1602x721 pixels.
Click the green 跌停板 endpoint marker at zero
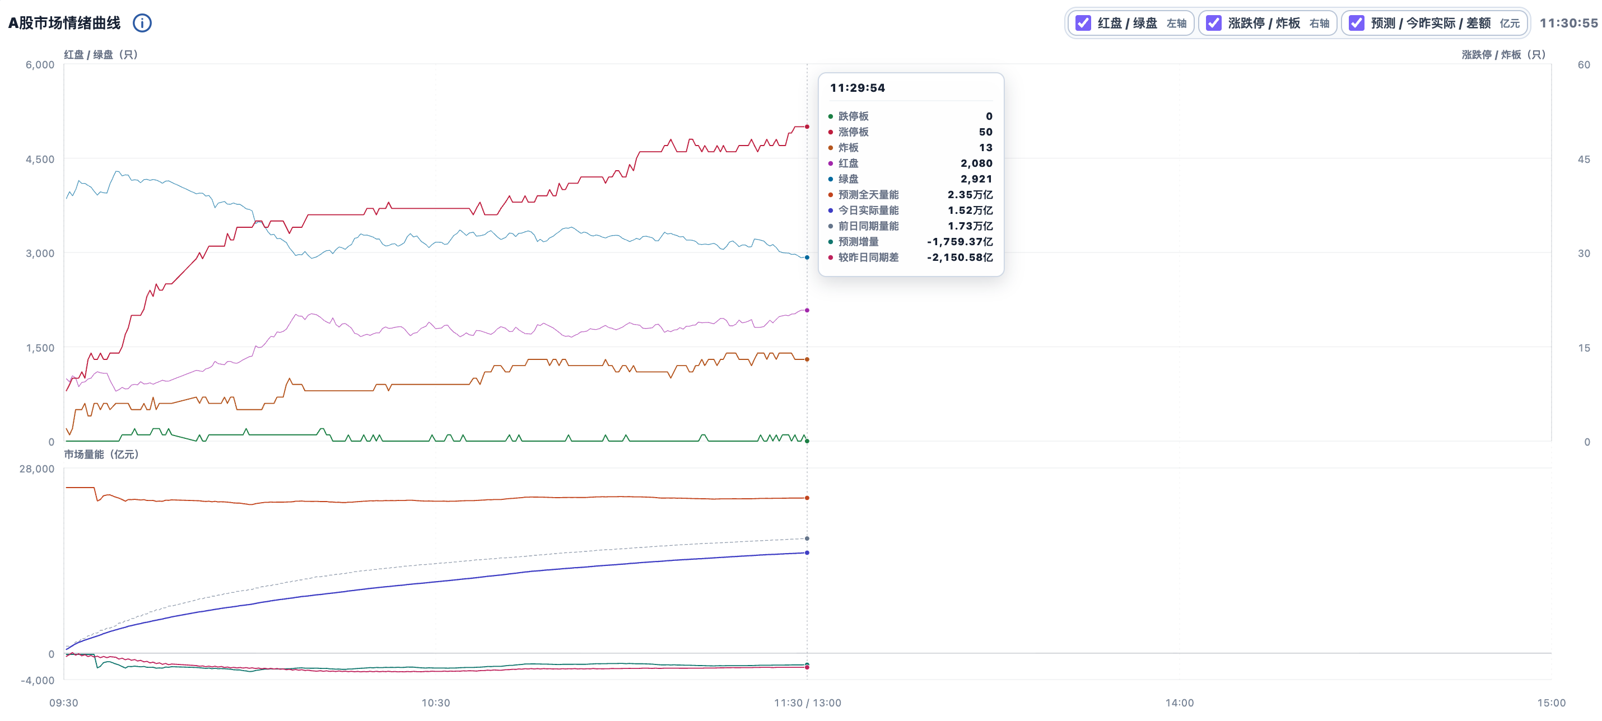tap(807, 441)
